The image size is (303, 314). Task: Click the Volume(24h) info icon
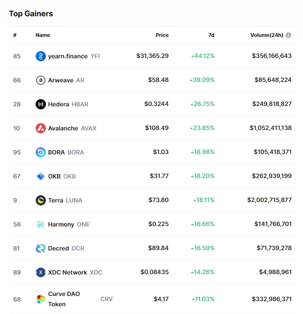(288, 35)
